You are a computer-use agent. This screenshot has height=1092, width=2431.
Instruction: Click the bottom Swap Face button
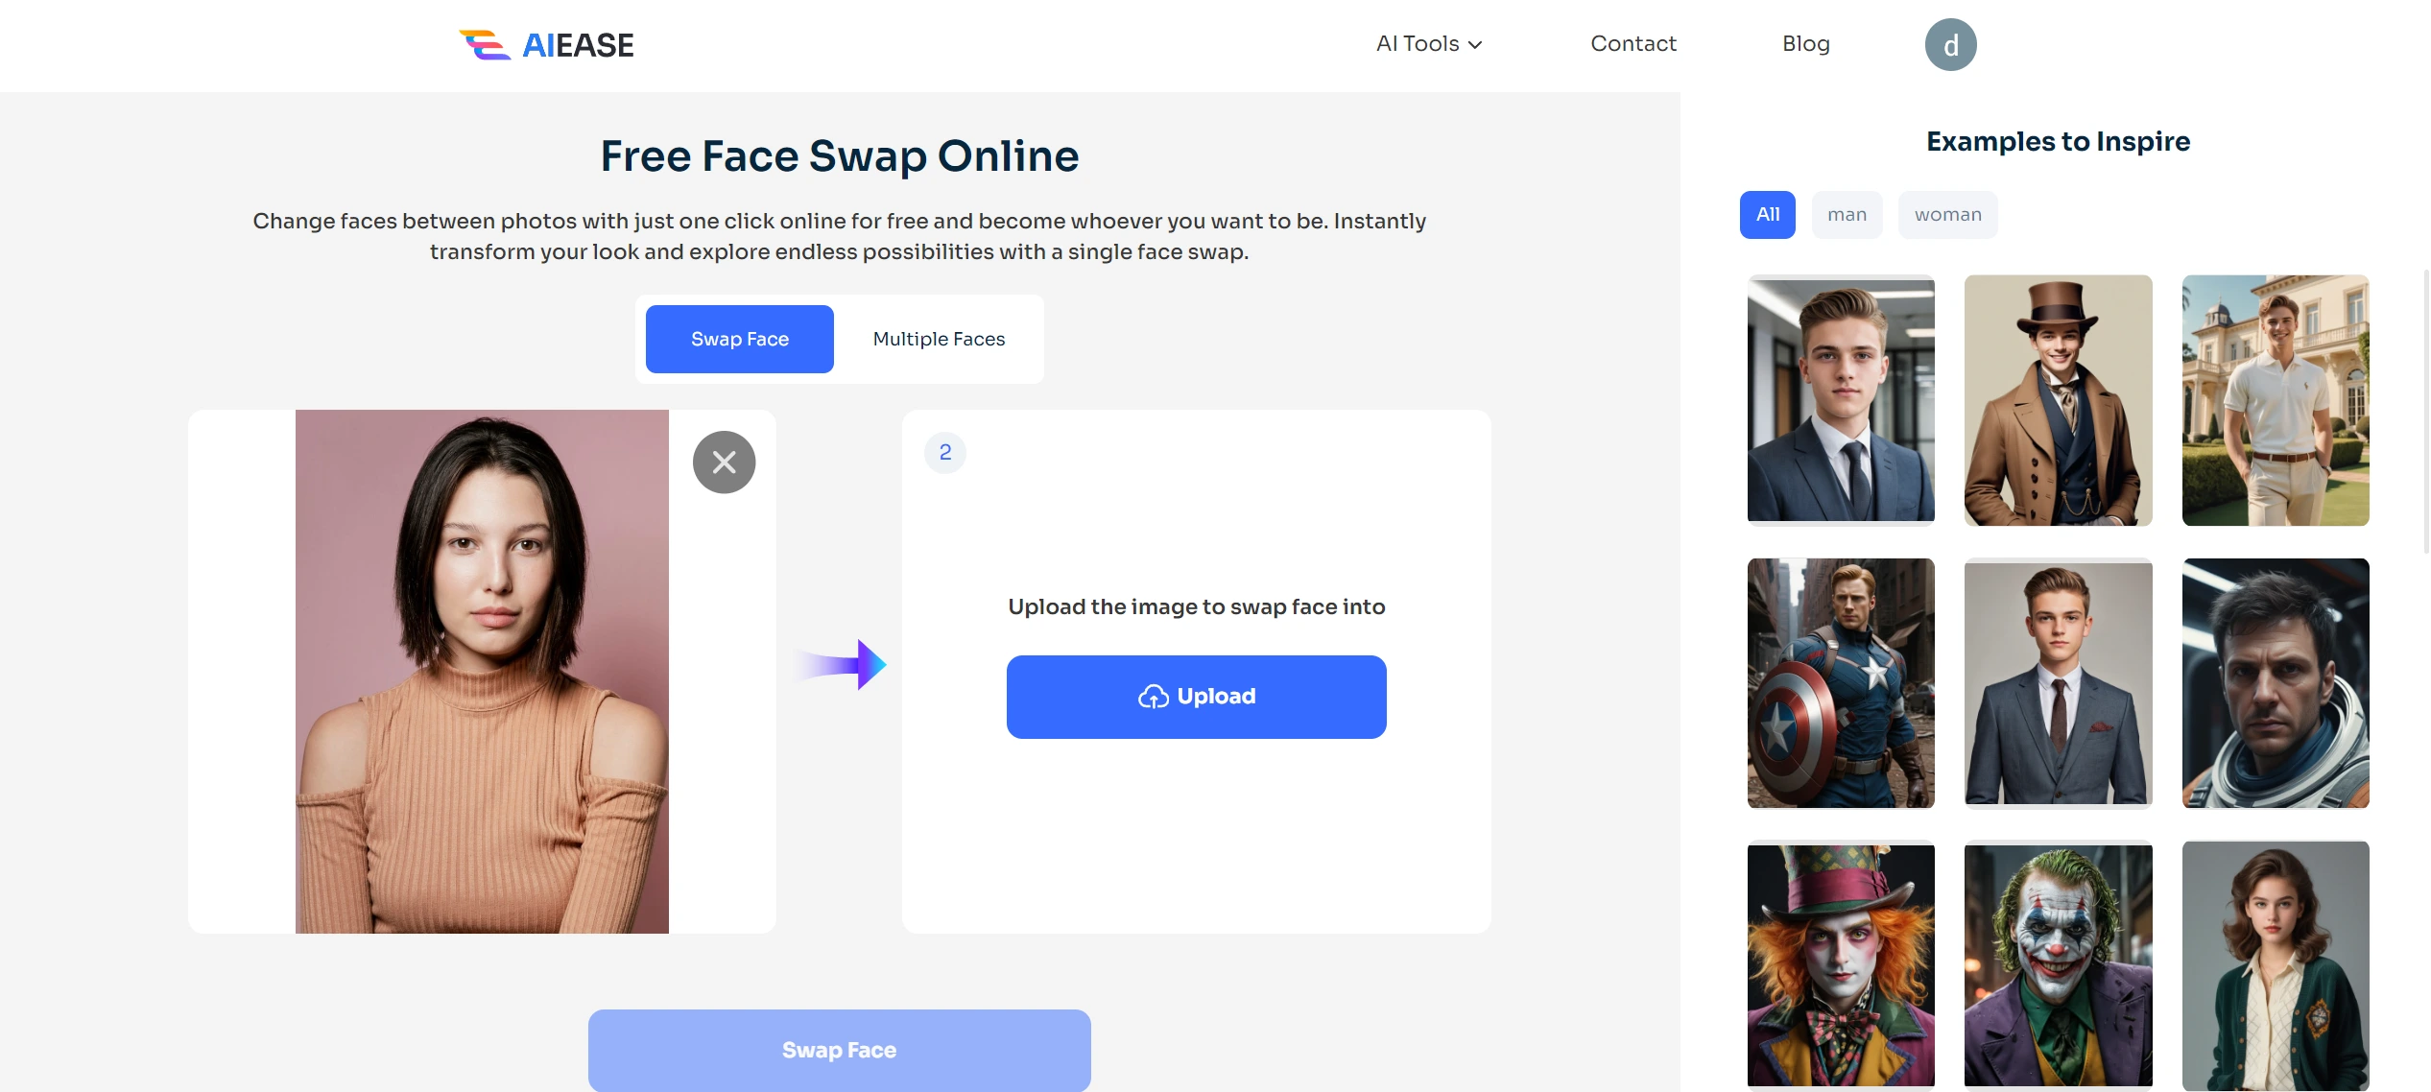[839, 1050]
